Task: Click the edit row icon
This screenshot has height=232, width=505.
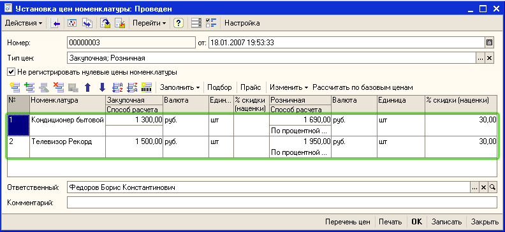Action: pos(44,87)
